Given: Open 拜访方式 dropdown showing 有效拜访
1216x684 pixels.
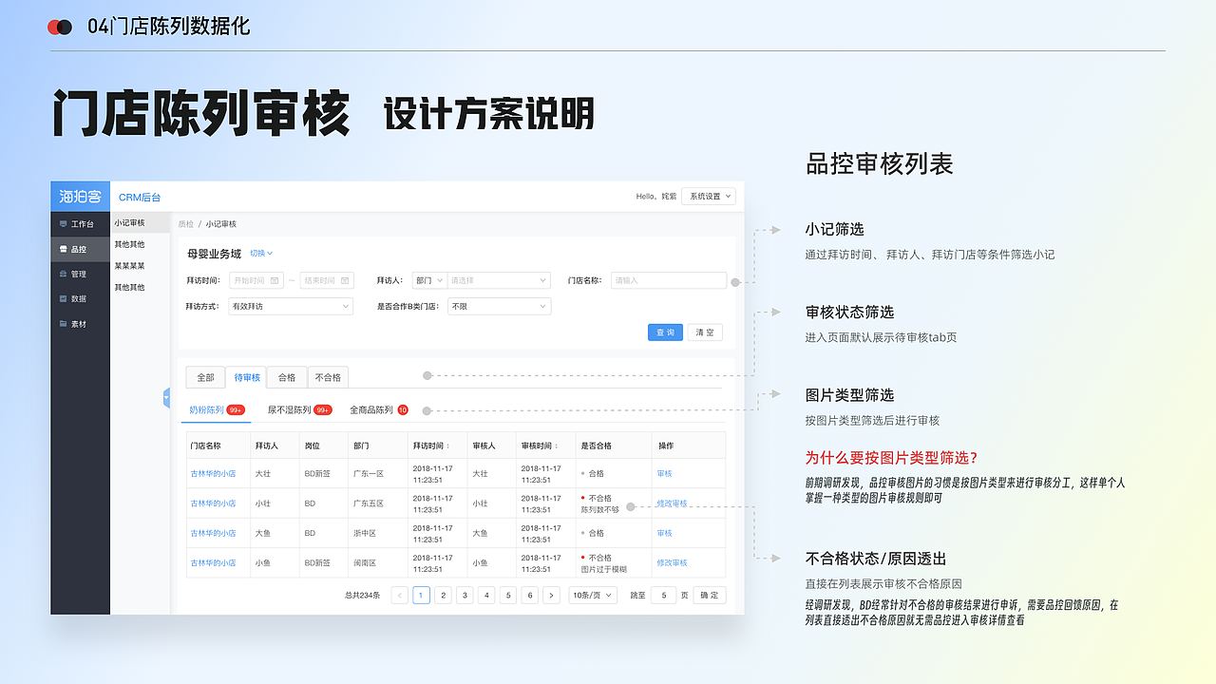Looking at the screenshot, I should coord(291,306).
